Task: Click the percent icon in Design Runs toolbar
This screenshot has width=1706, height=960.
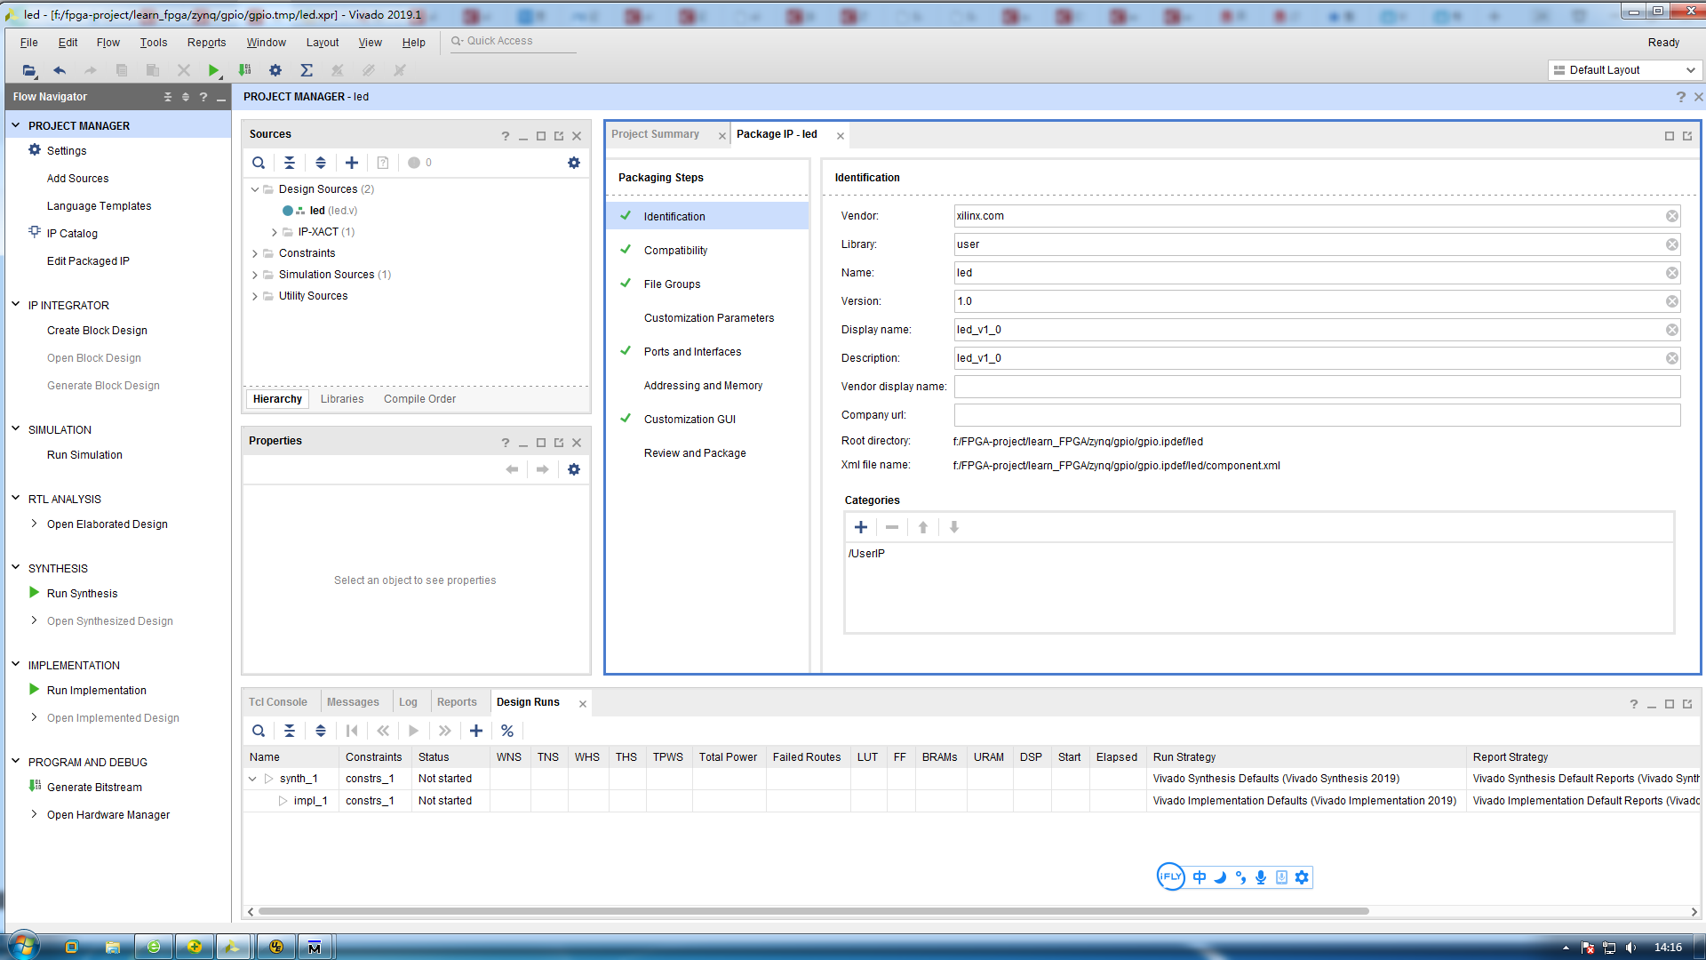Action: 507,731
